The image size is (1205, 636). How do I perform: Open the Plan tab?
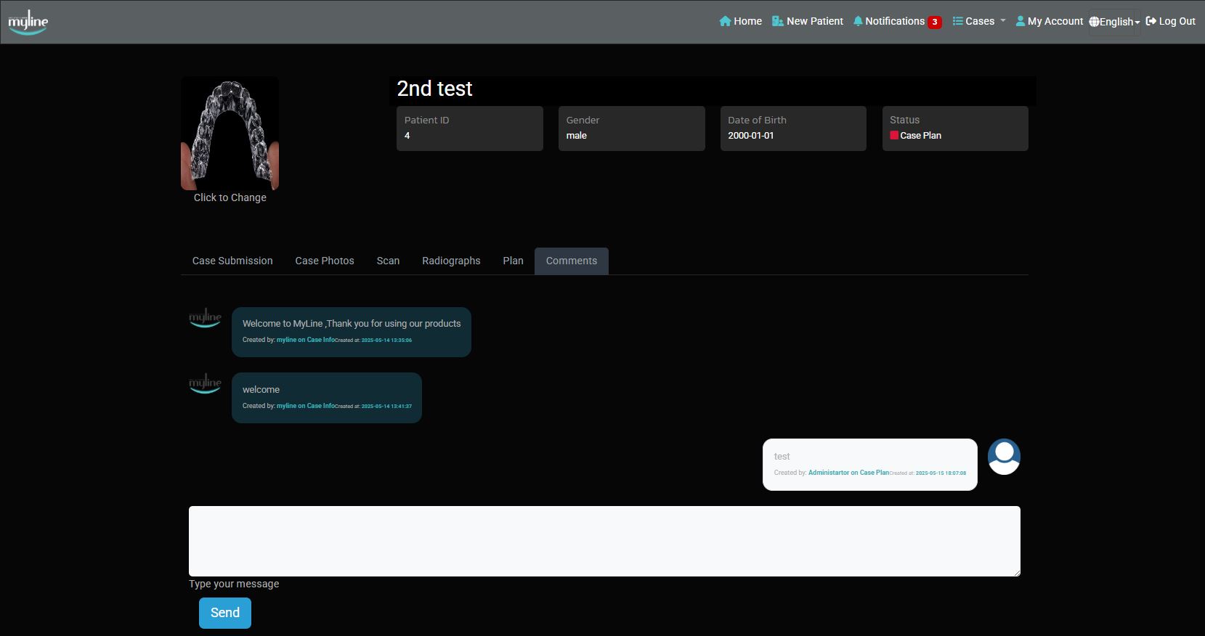click(513, 261)
